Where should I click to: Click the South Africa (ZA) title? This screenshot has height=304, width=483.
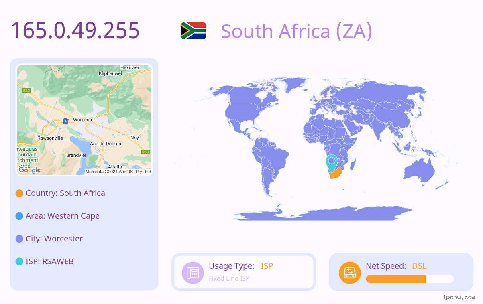pos(297,31)
